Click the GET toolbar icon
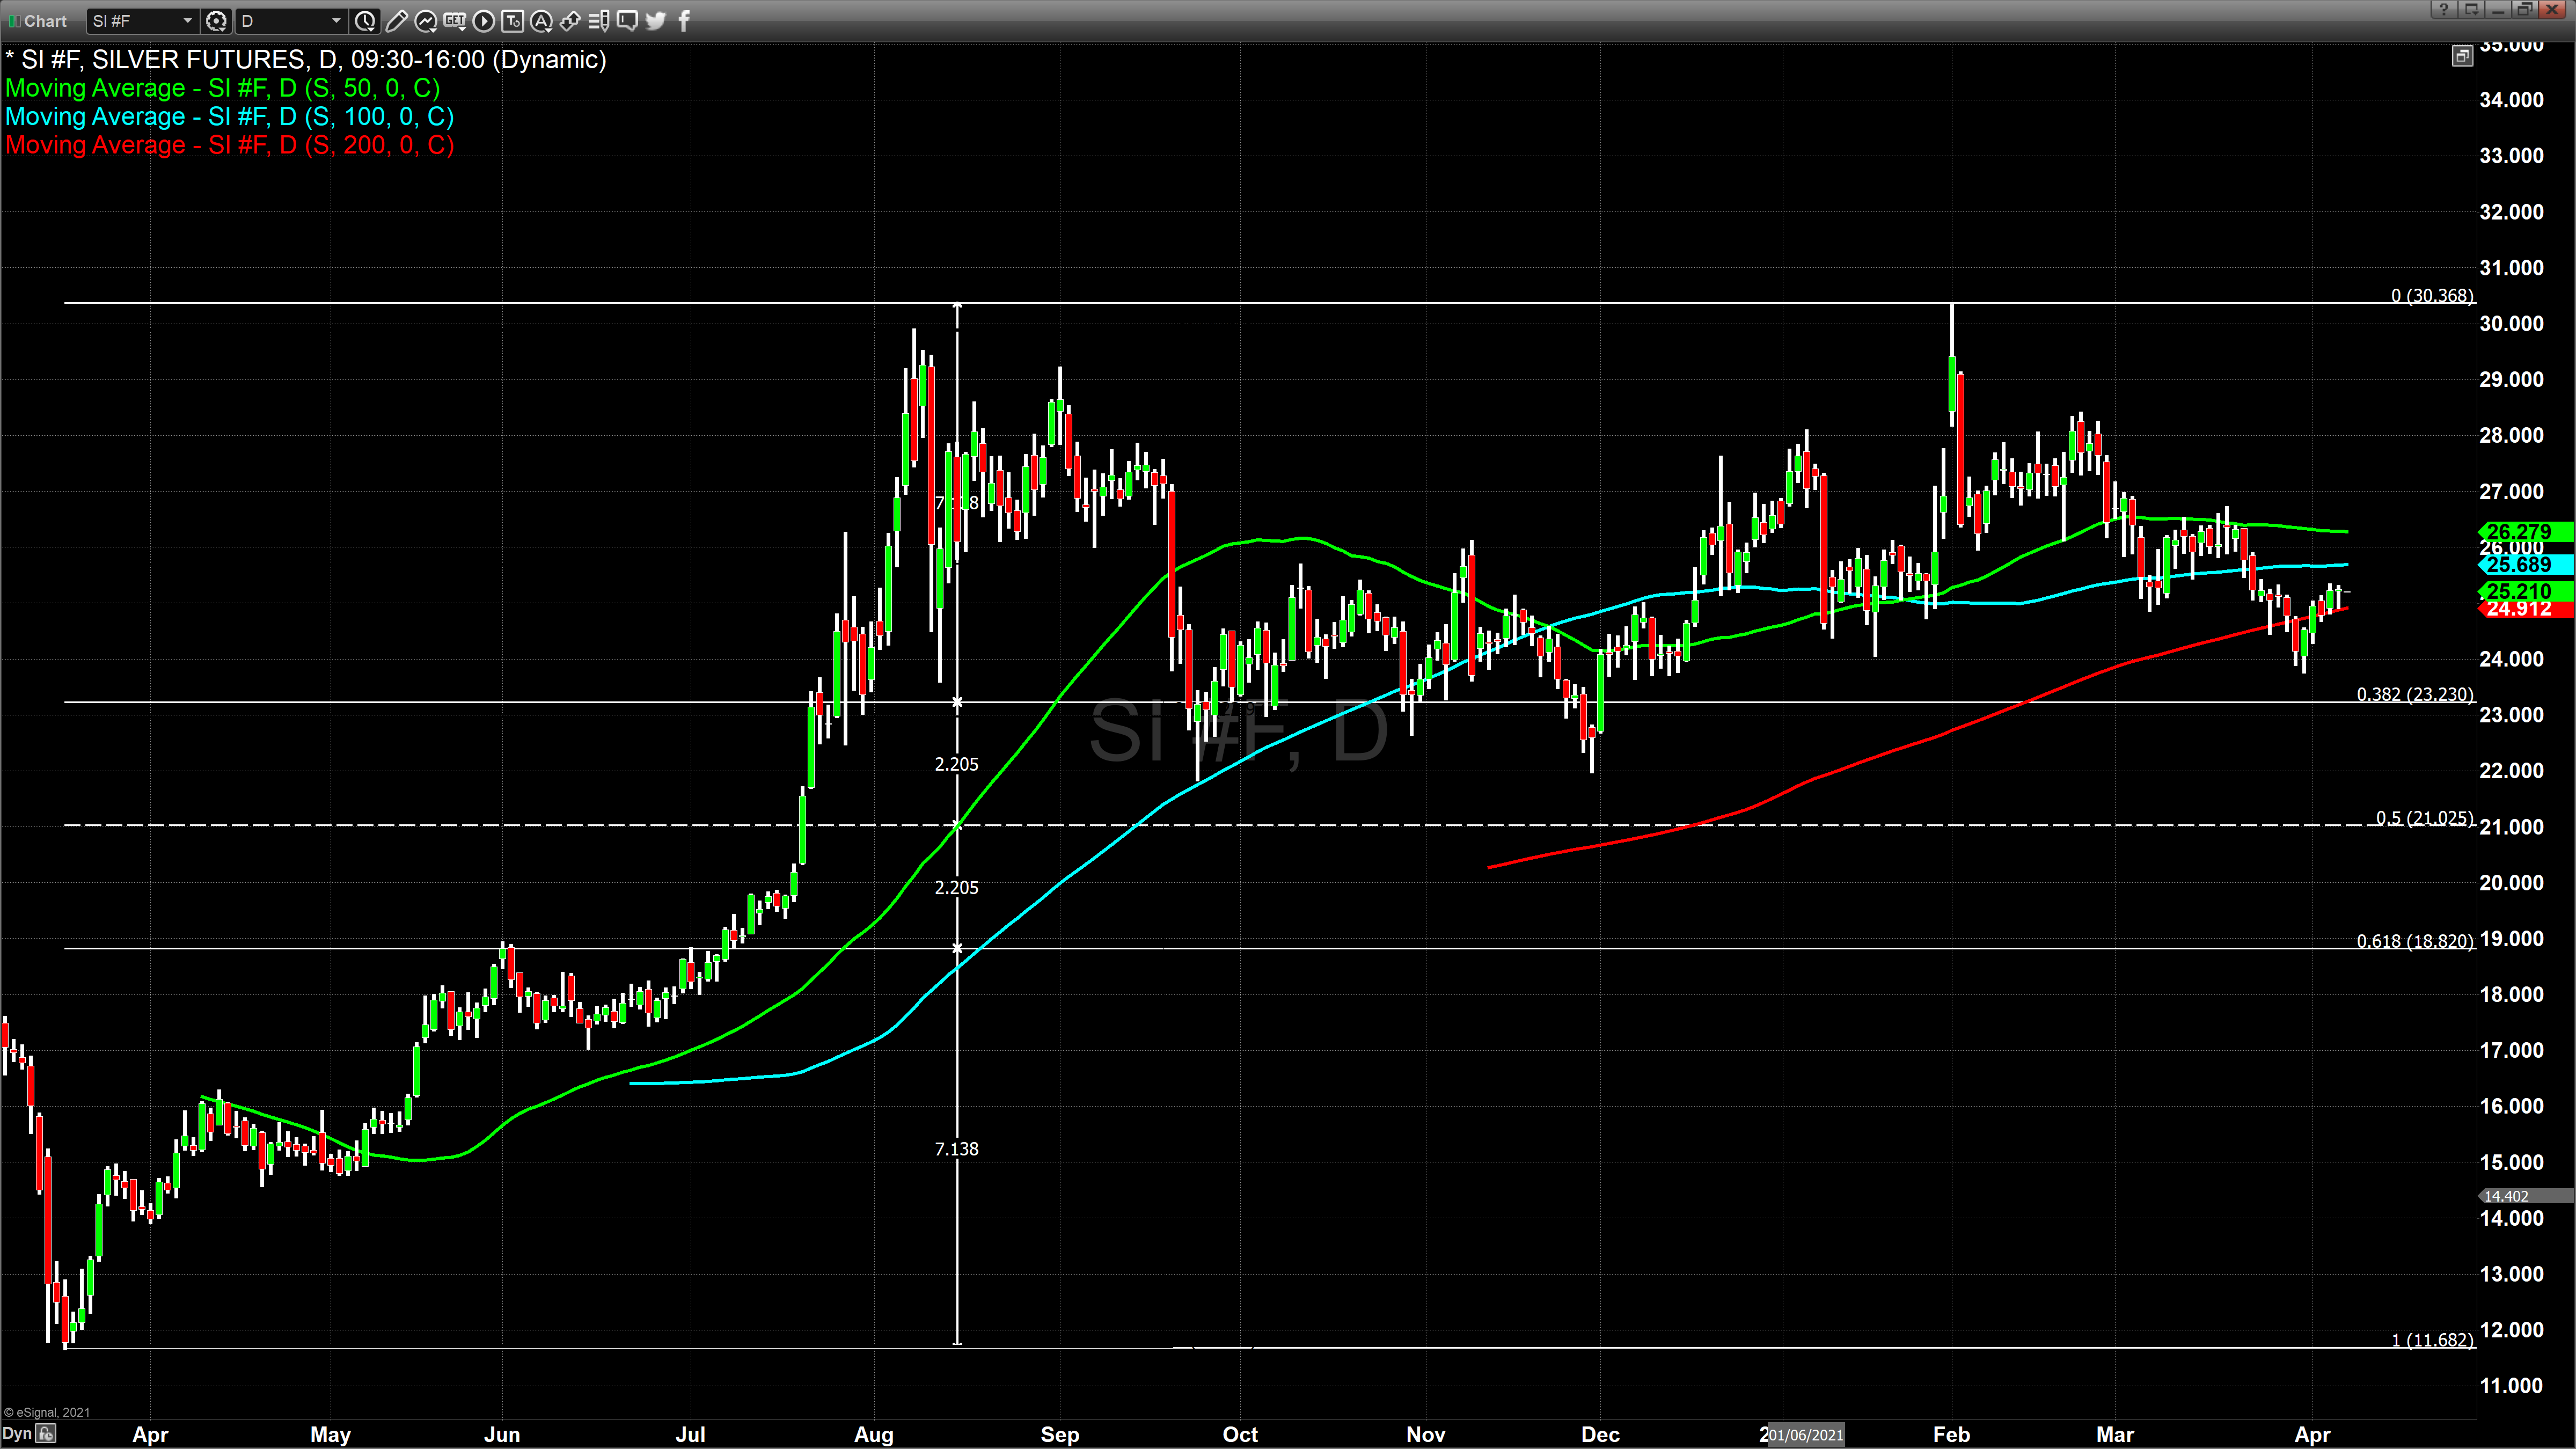 point(454,20)
